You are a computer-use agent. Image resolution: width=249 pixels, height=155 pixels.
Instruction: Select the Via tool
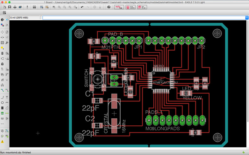click(x=2, y=113)
